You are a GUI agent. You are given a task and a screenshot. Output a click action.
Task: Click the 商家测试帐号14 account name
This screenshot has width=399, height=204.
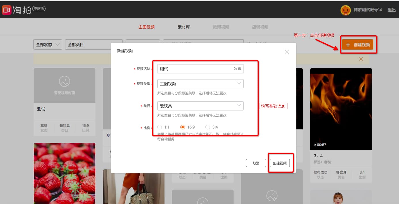point(368,10)
